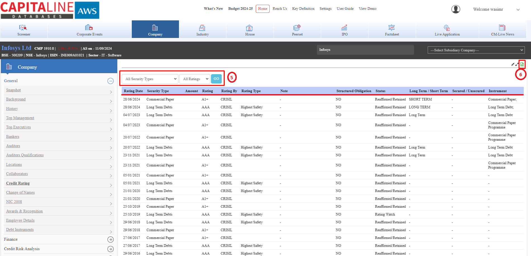Open the Screener module icon
Screen dimensions: 531x256
pos(23,28)
